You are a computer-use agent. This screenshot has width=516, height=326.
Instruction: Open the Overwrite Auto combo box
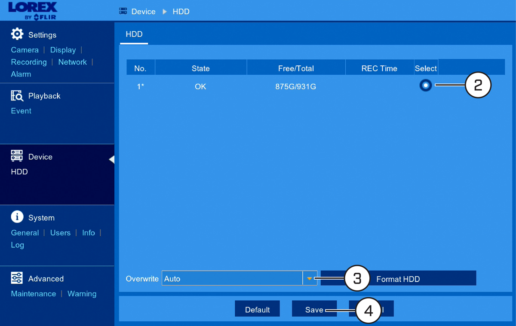tap(240, 278)
